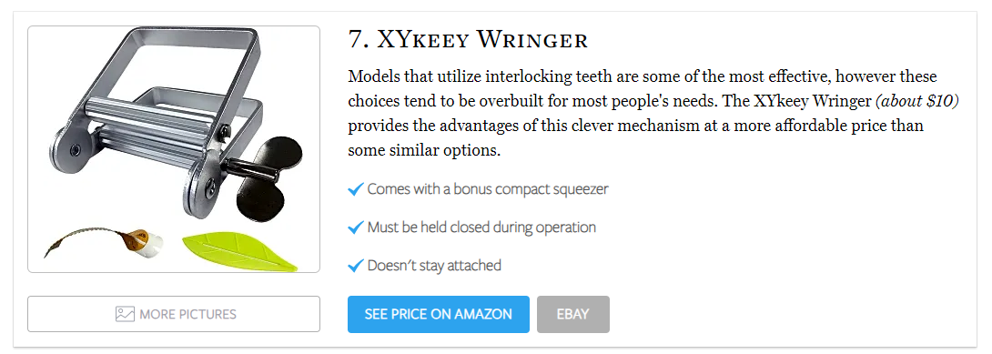Click the product description paragraph
The height and width of the screenshot is (354, 992).
pyautogui.click(x=653, y=114)
